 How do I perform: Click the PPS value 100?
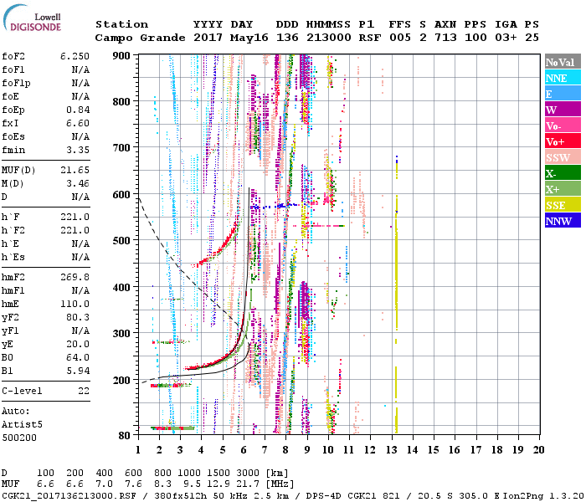tap(475, 38)
